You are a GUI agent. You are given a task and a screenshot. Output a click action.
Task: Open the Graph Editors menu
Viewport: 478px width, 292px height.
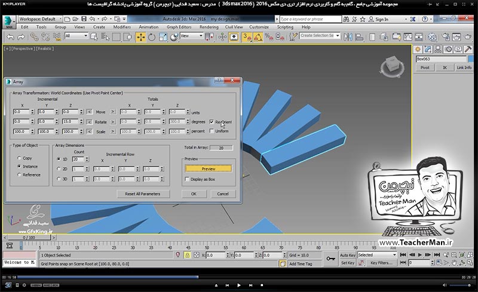179,27
